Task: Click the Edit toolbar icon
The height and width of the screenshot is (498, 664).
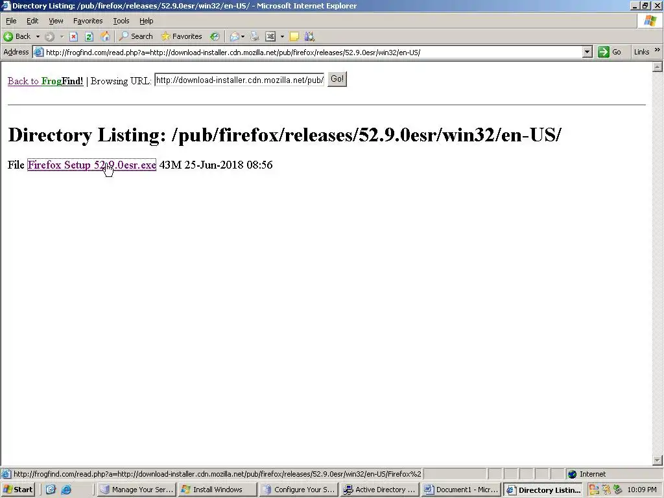Action: click(x=270, y=36)
